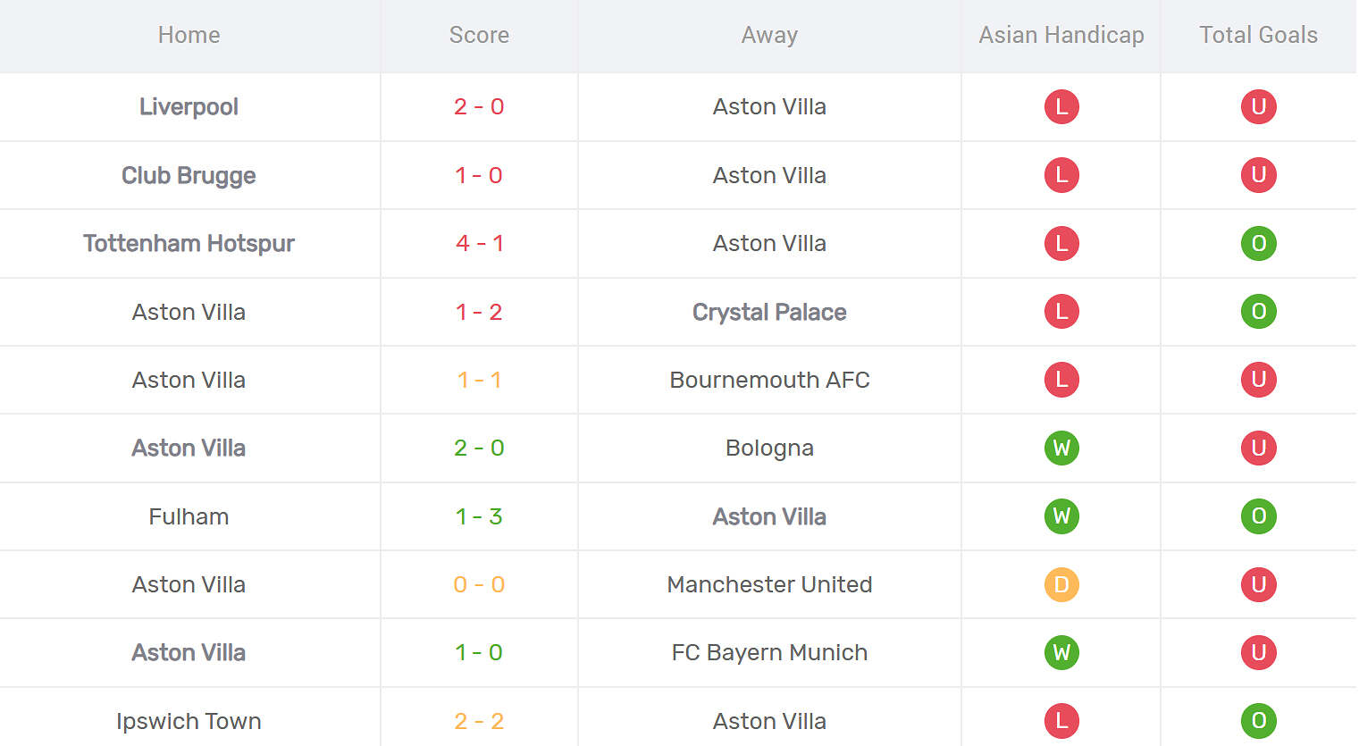1359x746 pixels.
Task: Click the orange D badge for Manchester United match
Action: point(1061,584)
